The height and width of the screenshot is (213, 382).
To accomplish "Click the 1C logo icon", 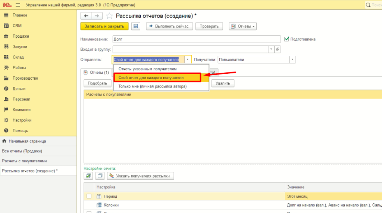I will pyautogui.click(x=7, y=5).
